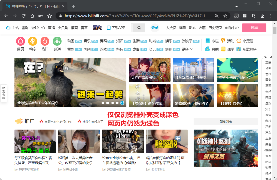Image resolution: width=277 pixels, height=180 pixels.
Task: Click the bookmark star left of address bar
Action: point(50,16)
